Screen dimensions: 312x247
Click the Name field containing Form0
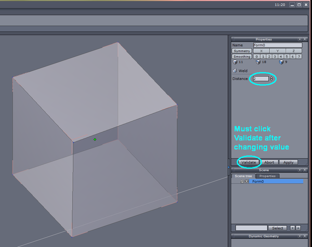(278, 45)
